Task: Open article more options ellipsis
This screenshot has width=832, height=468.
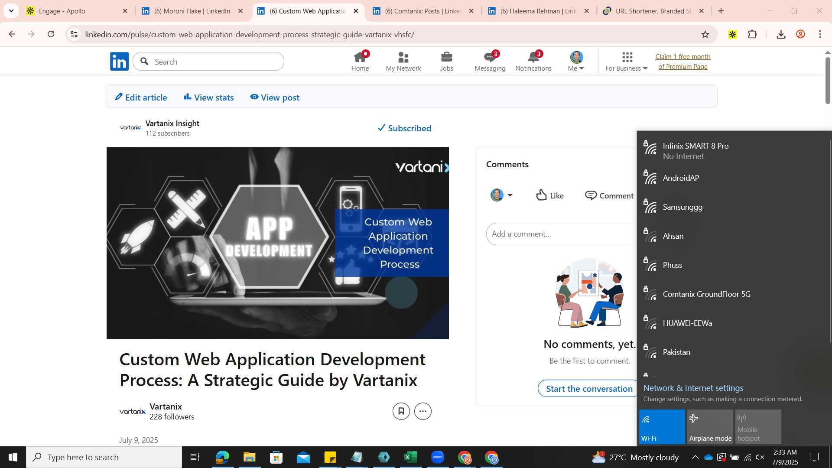Action: click(x=423, y=411)
